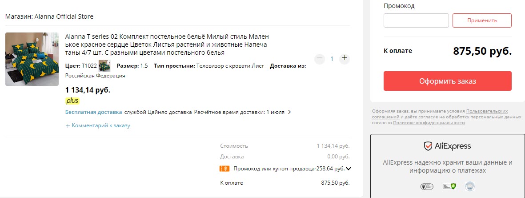525x198 pixels.
Task: Expand the seller promo code or coupon dropdown
Action: click(x=349, y=169)
